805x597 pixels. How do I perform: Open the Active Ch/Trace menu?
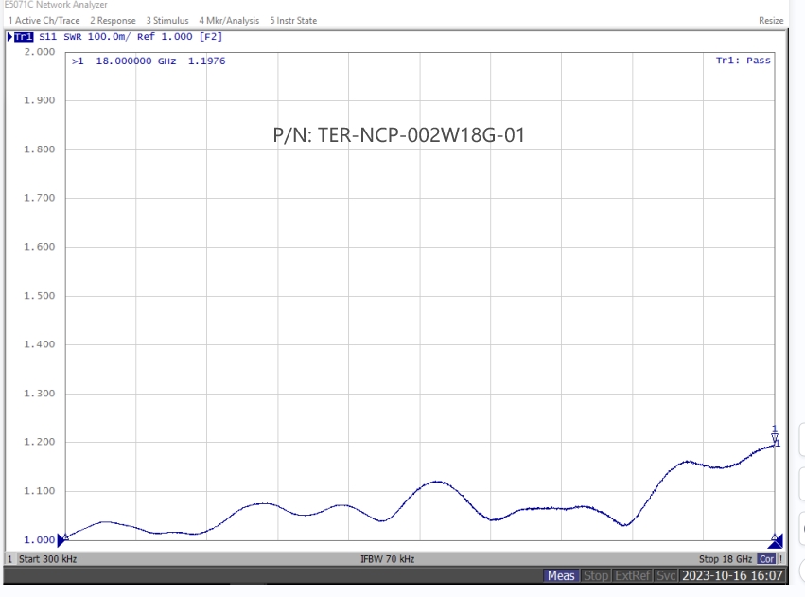pos(44,21)
